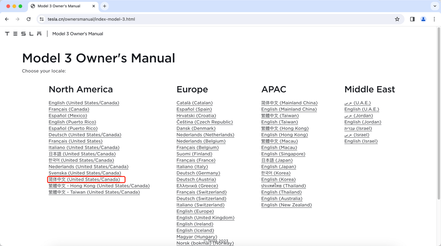Choose English (U.A.E.) locale
Viewport: 441px width, 246px height.
[362, 109]
